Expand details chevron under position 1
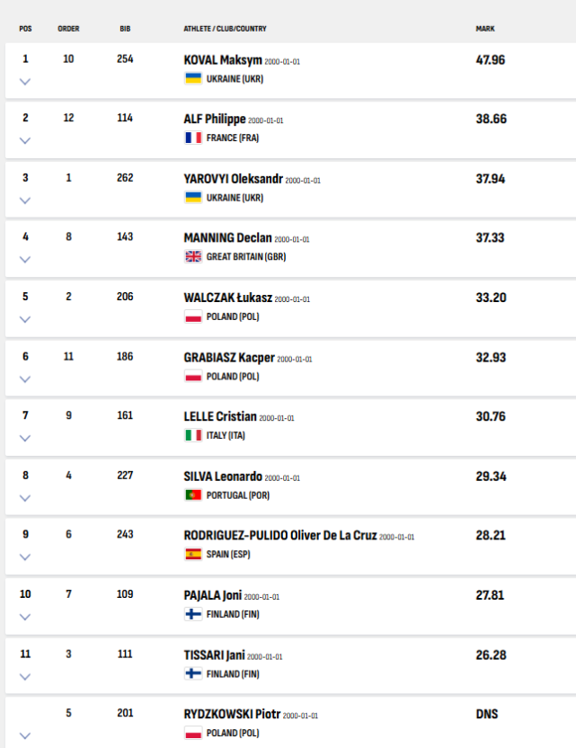This screenshot has height=748, width=576. click(25, 82)
